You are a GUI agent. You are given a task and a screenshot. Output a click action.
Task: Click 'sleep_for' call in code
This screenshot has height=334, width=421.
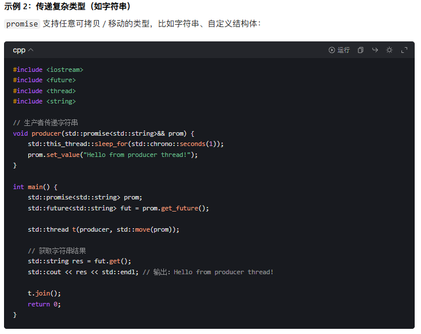tap(111, 144)
